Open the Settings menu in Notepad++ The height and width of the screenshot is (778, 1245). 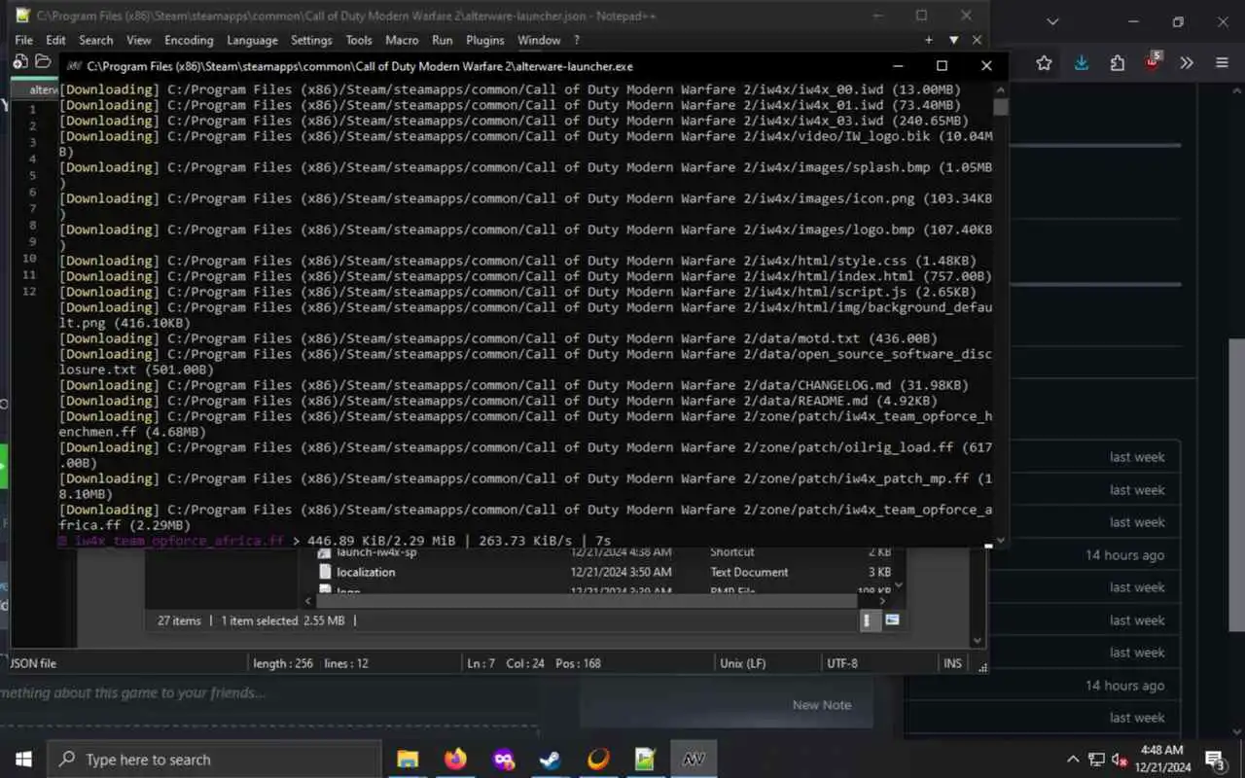(x=311, y=40)
